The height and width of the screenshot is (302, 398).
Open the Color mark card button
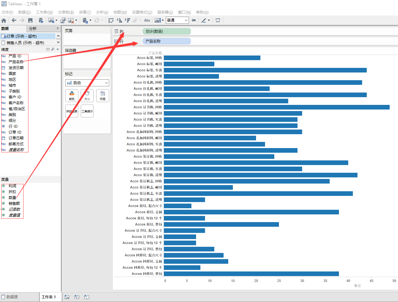72,96
